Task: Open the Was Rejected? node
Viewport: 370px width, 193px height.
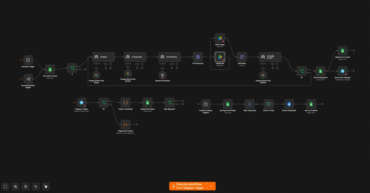Action: click(x=169, y=103)
